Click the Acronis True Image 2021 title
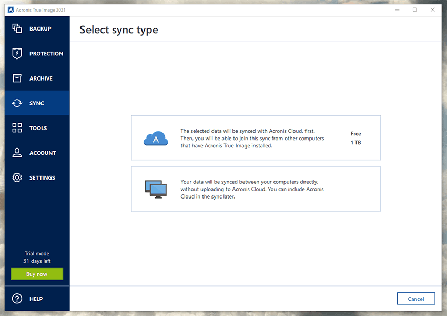This screenshot has height=316, width=447. (40, 10)
